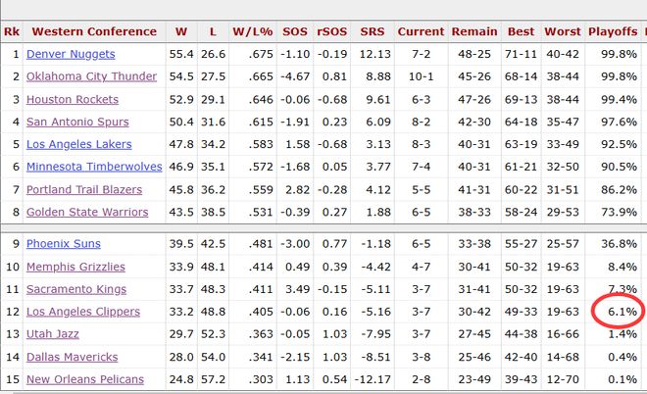Open the Houston Rockets team page
Image resolution: width=647 pixels, height=394 pixels.
click(x=75, y=99)
